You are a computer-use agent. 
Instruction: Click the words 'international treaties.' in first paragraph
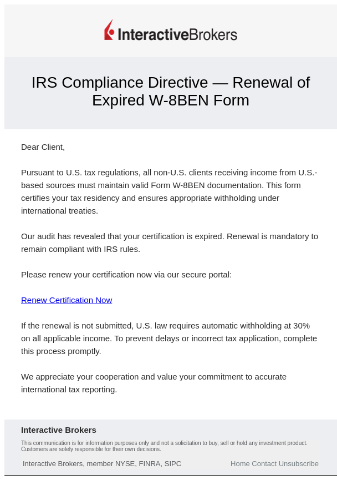pyautogui.click(x=59, y=211)
